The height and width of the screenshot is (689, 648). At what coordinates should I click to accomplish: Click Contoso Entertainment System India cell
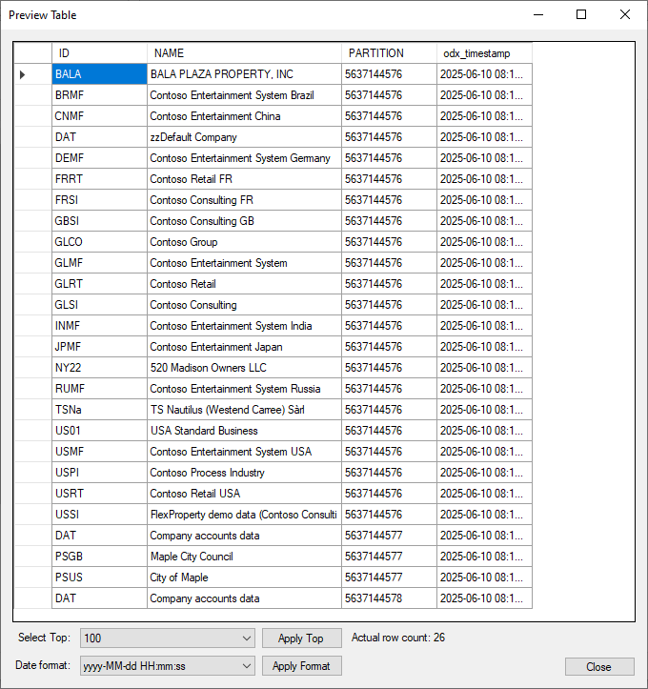coord(244,326)
